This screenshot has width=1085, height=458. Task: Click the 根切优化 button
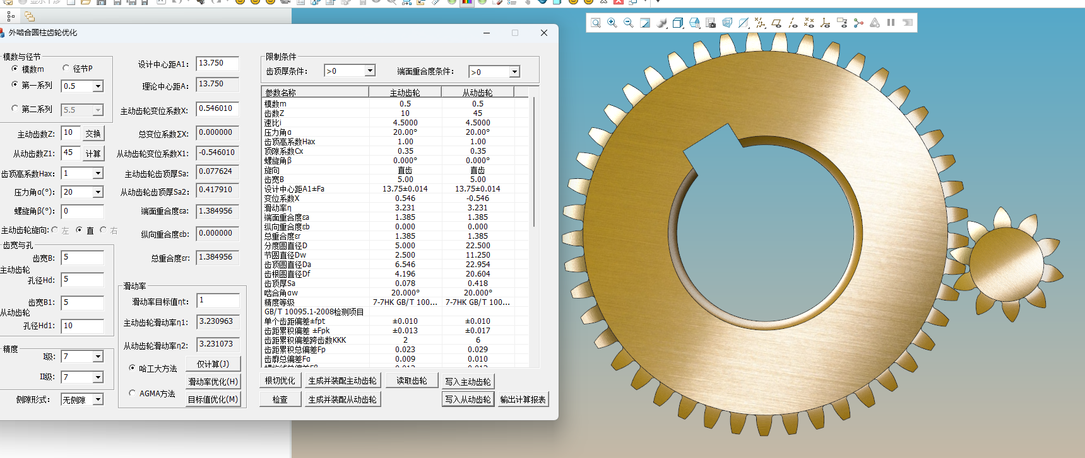(280, 381)
